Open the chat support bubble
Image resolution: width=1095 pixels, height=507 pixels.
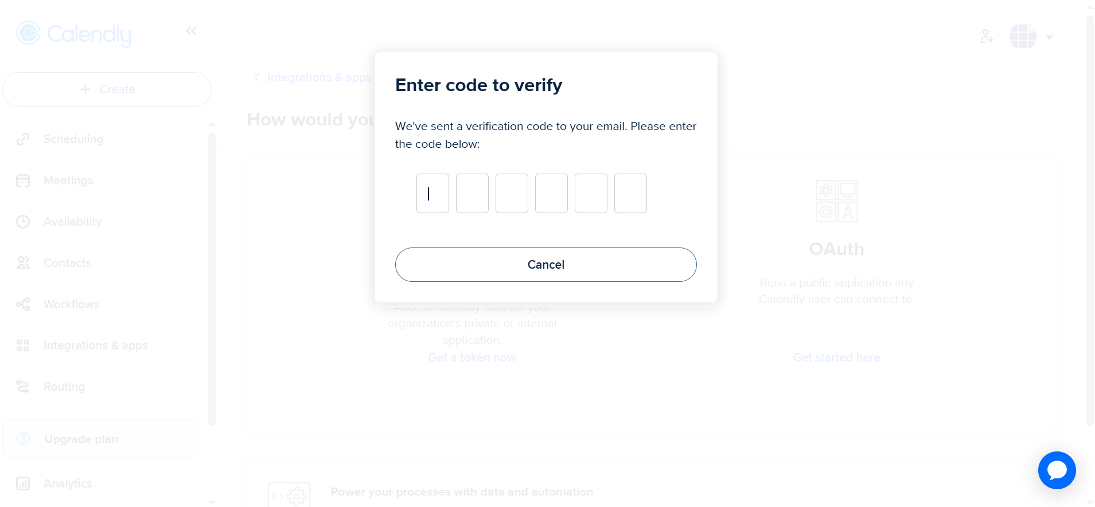pyautogui.click(x=1057, y=470)
